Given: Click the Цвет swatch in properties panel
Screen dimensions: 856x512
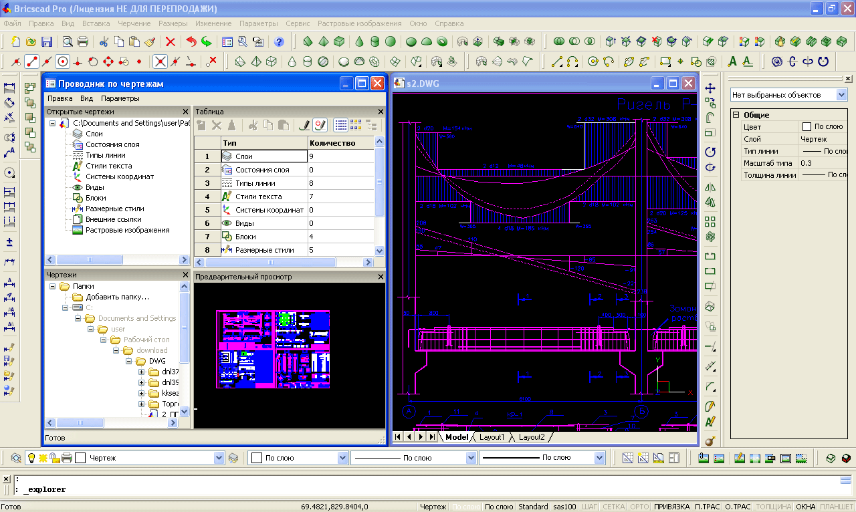Looking at the screenshot, I should tap(807, 126).
